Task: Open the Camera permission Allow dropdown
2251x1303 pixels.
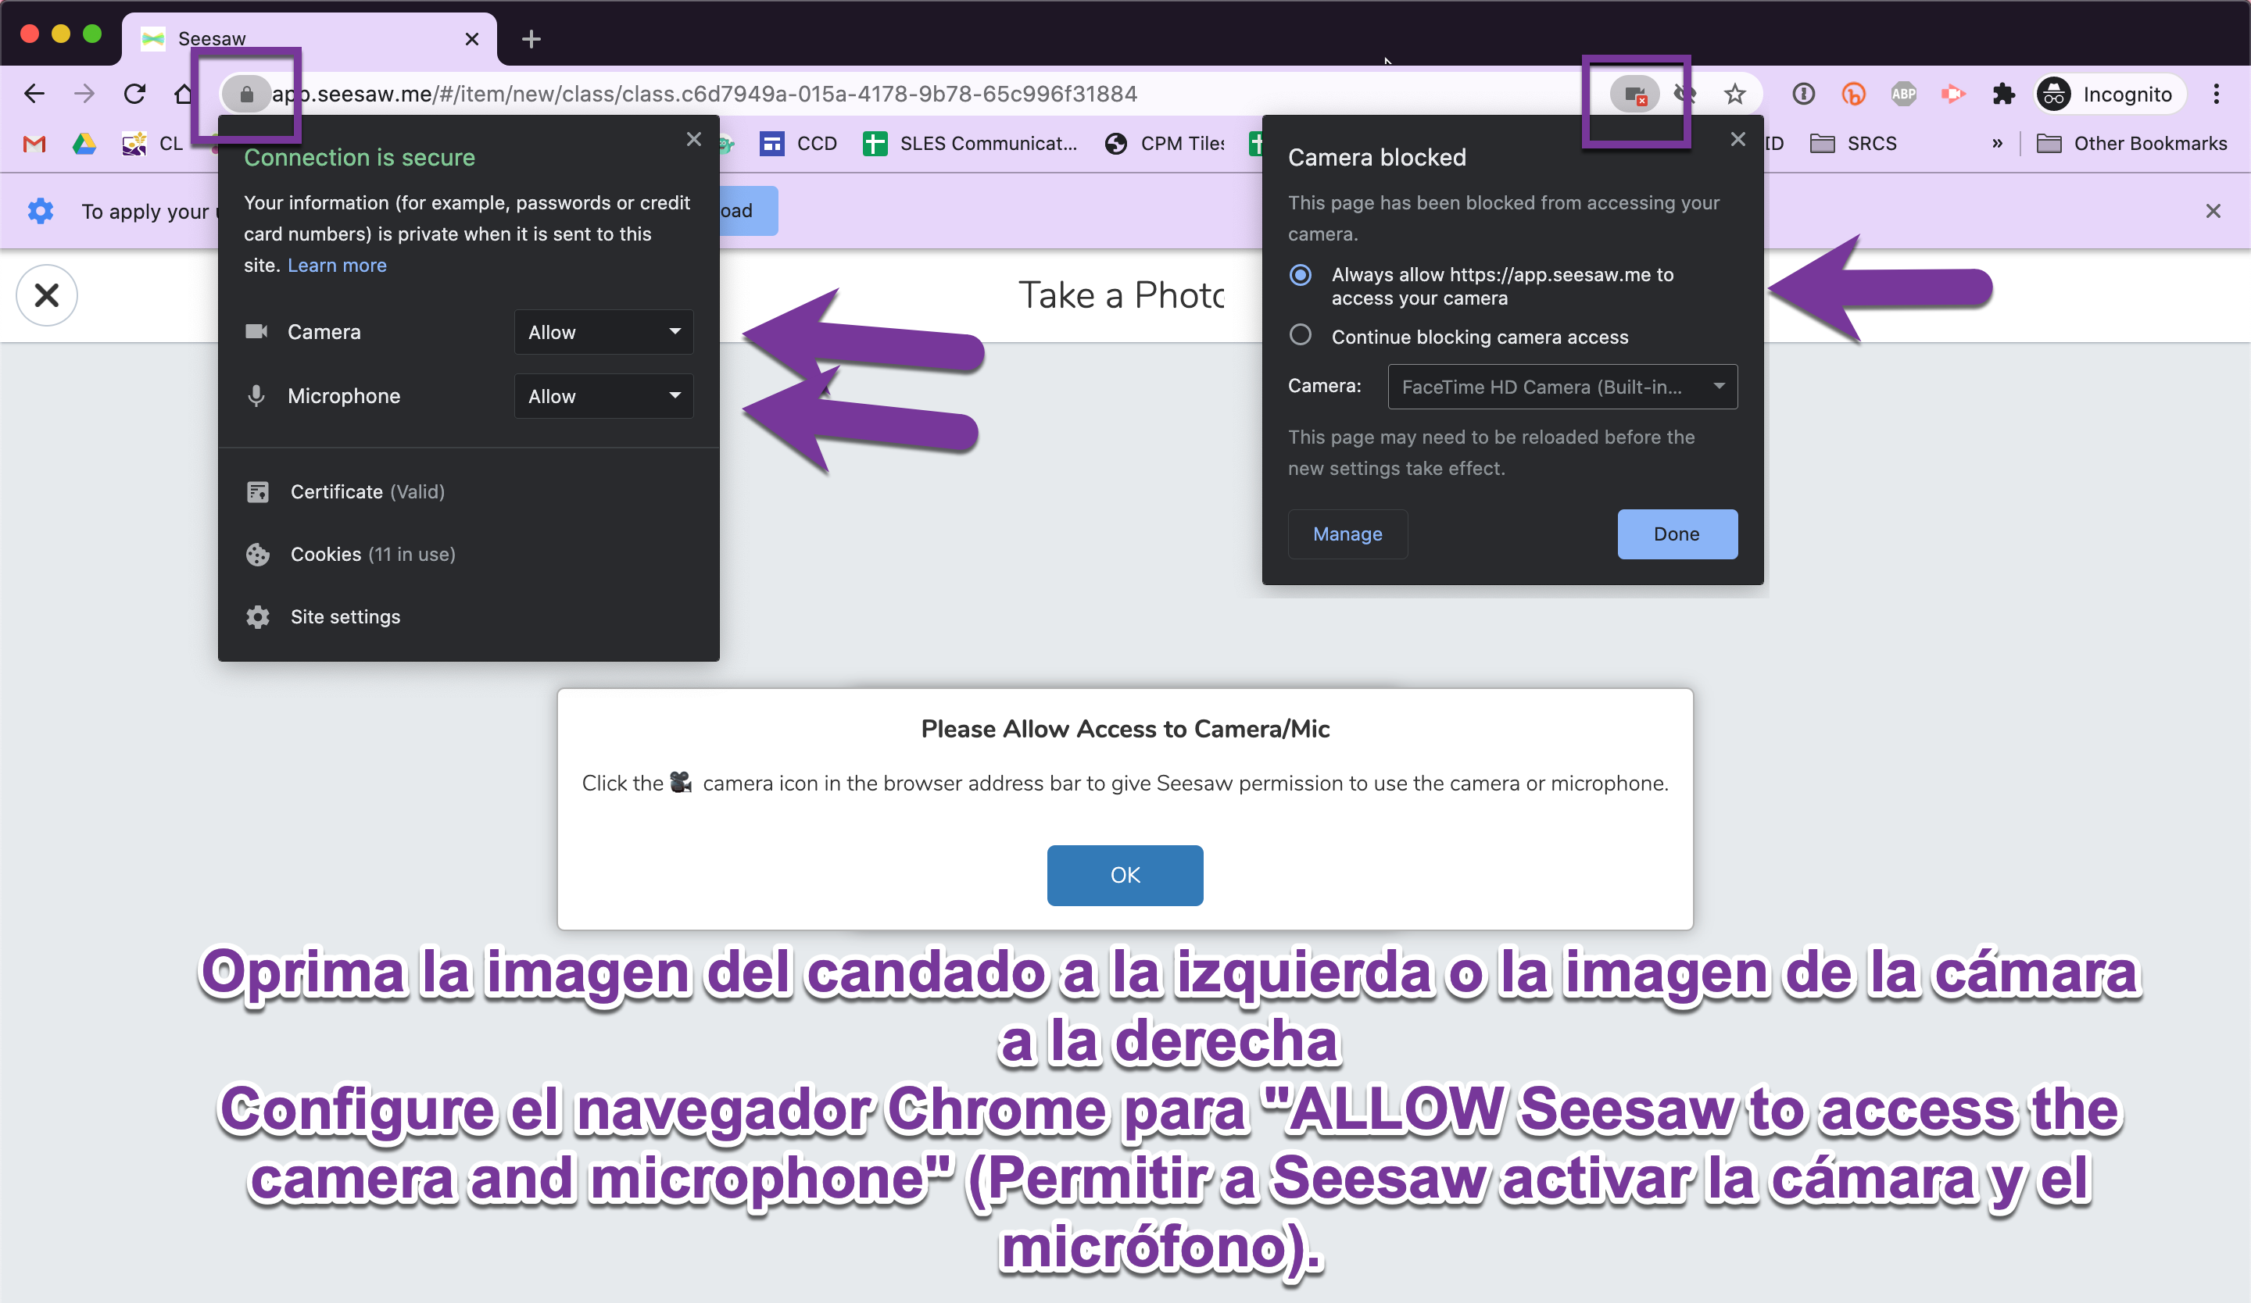Action: (x=604, y=332)
